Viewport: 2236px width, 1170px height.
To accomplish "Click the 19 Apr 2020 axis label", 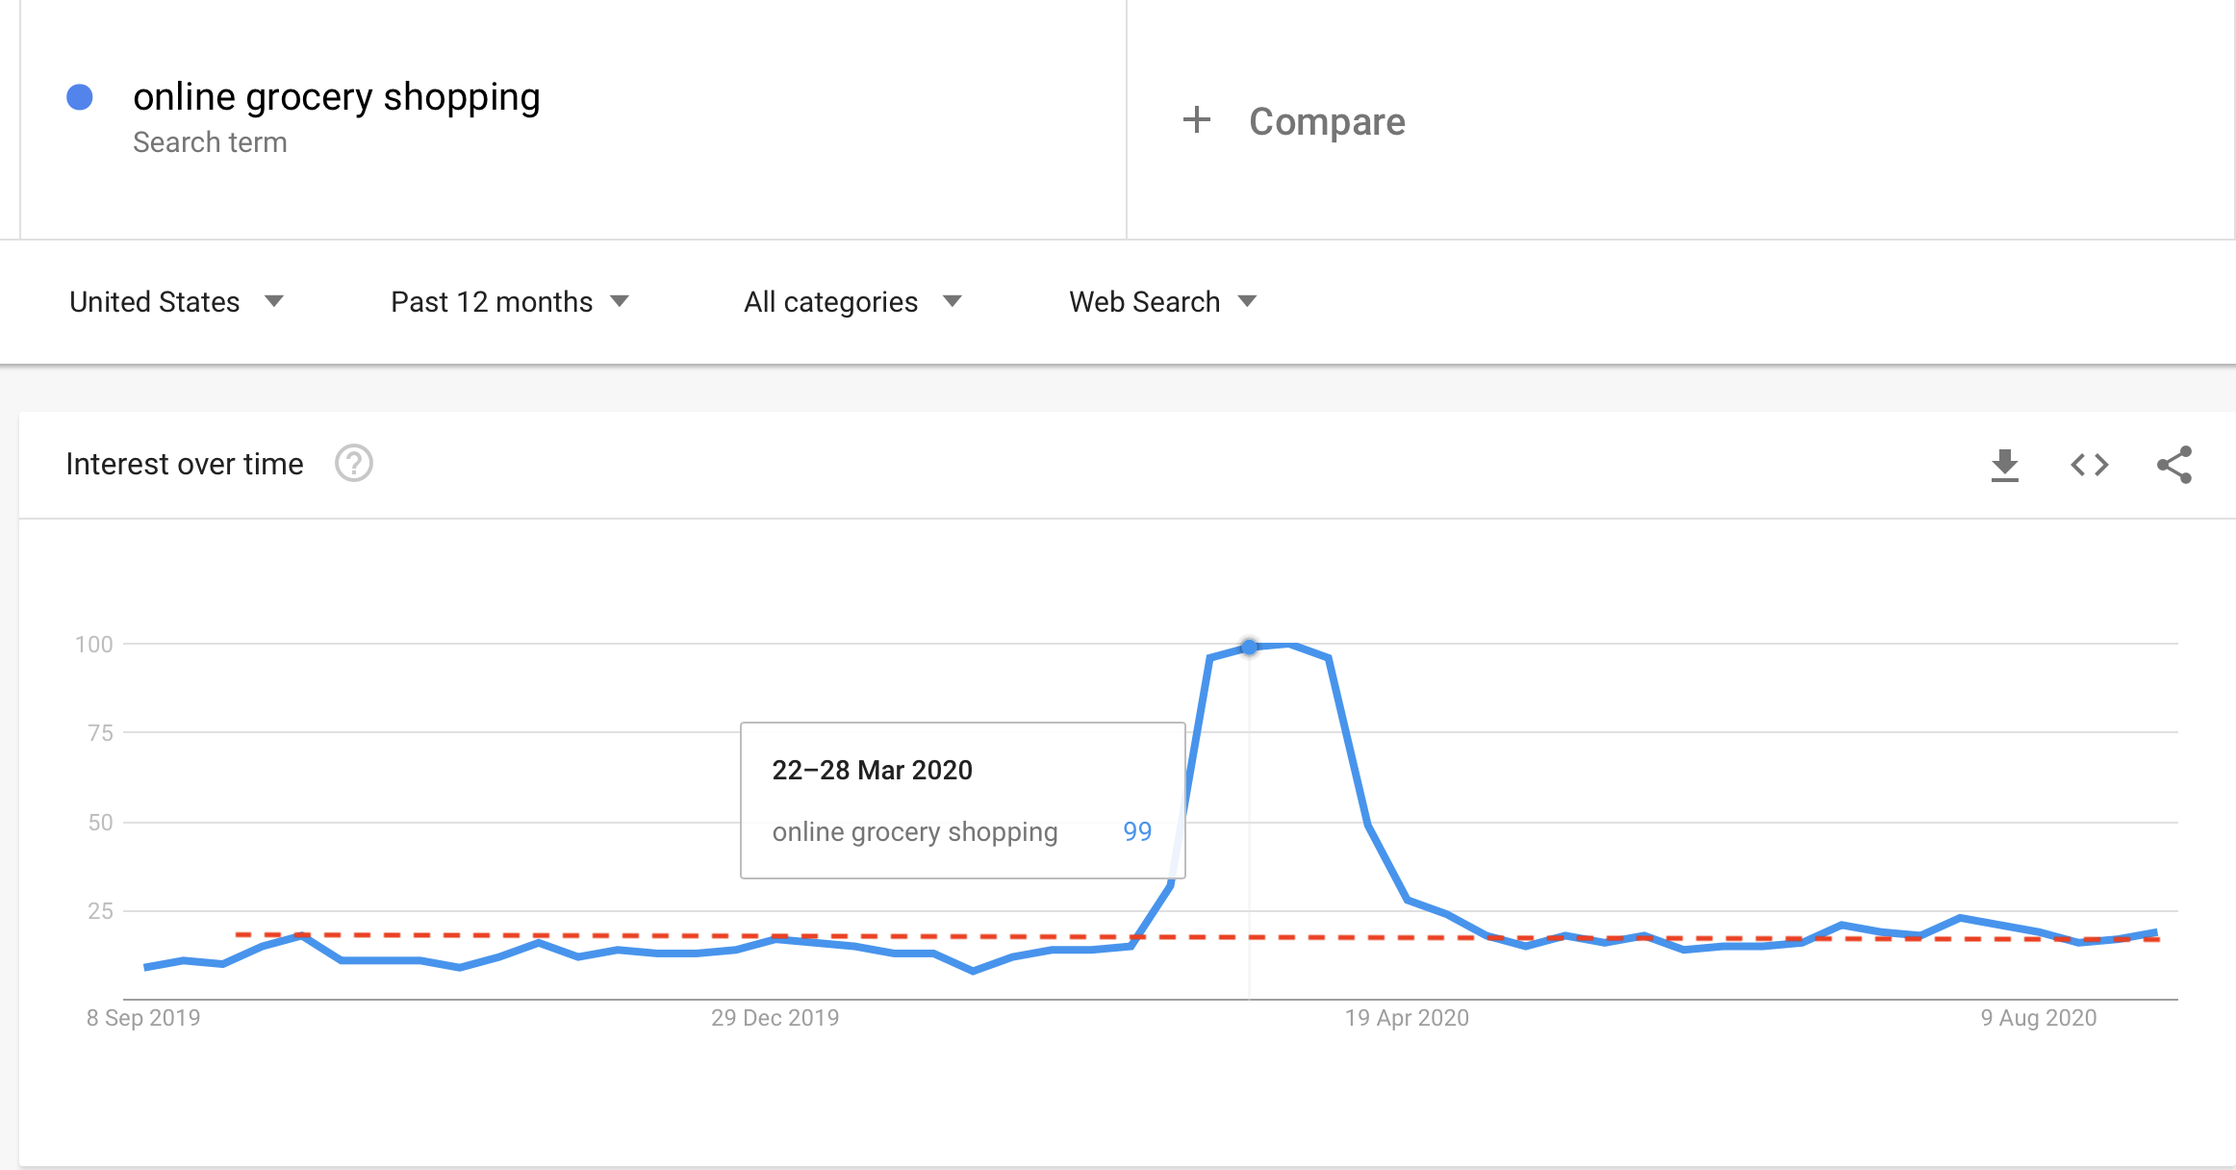I will [x=1407, y=1018].
